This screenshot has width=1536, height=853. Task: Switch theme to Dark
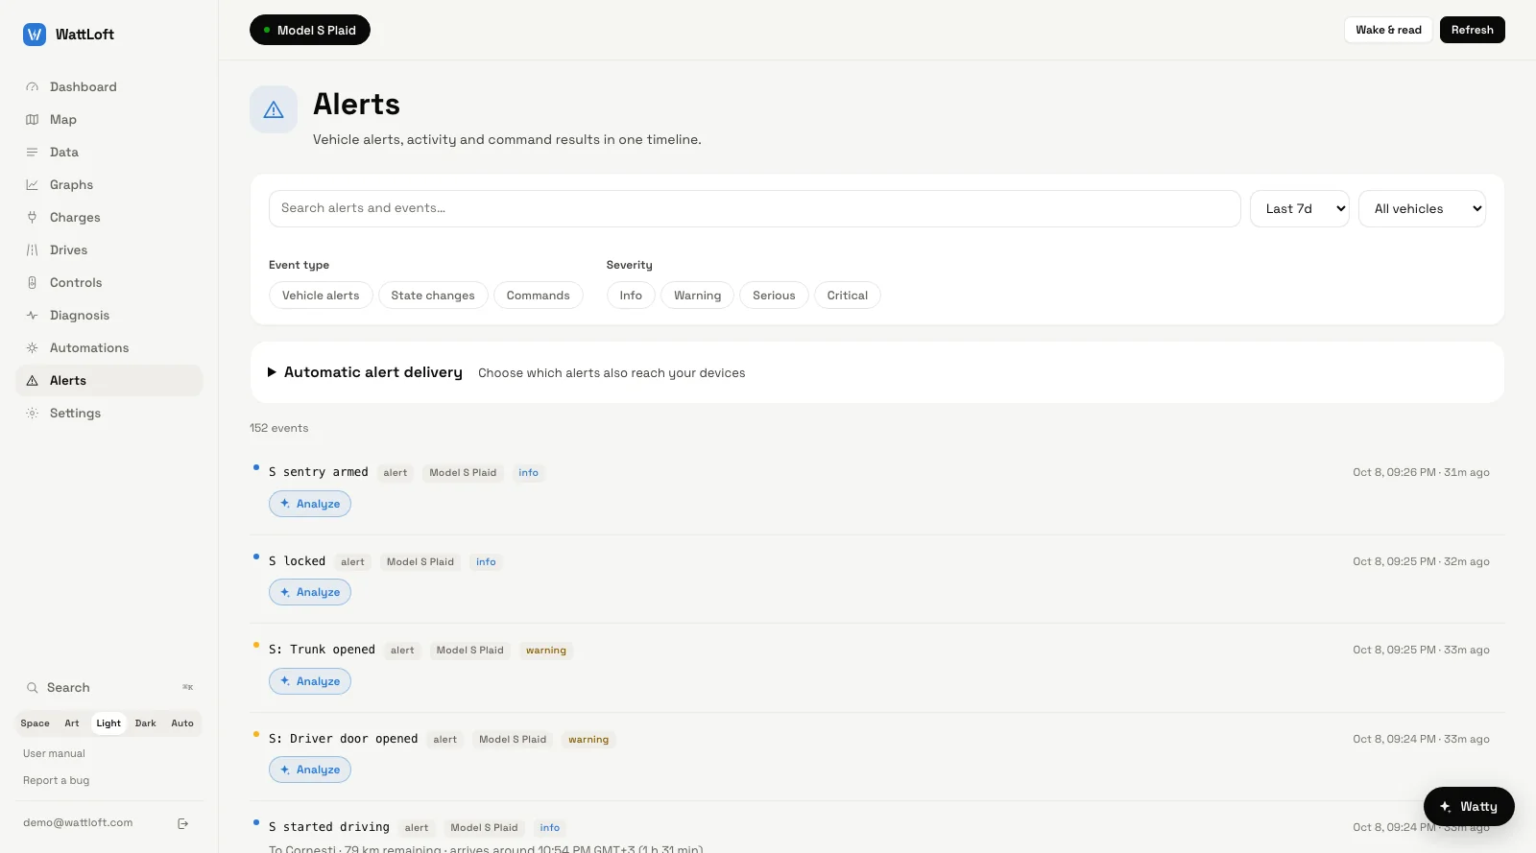(x=146, y=723)
